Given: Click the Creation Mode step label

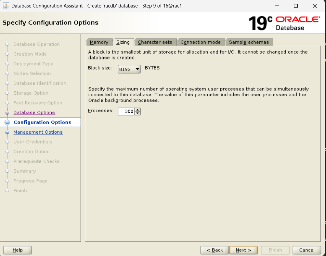Looking at the screenshot, I should tap(30, 54).
